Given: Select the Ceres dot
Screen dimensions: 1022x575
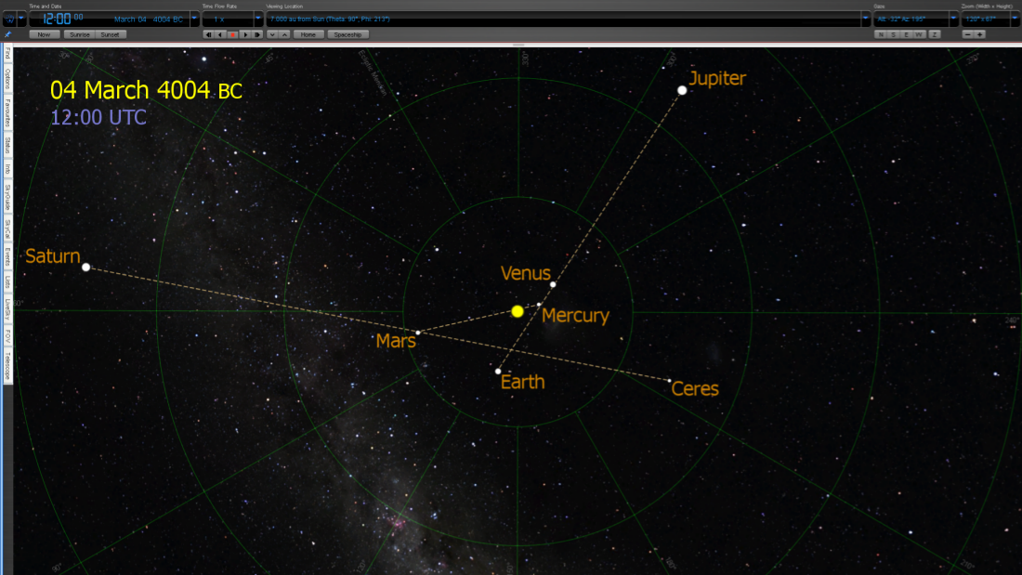Looking at the screenshot, I should click(x=669, y=381).
